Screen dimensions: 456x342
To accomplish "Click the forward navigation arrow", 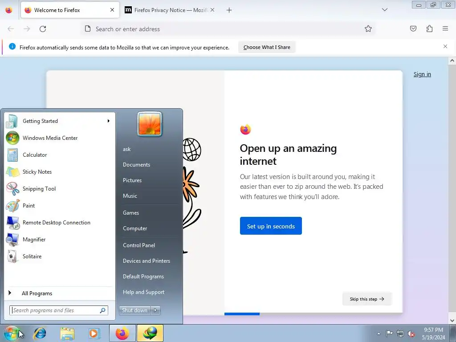I will point(27,29).
